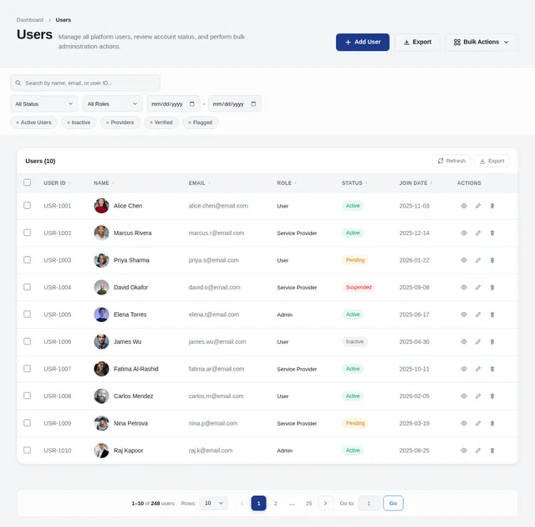This screenshot has height=527, width=535.
Task: View Priya Sharma's profile eye icon
Action: [x=464, y=260]
